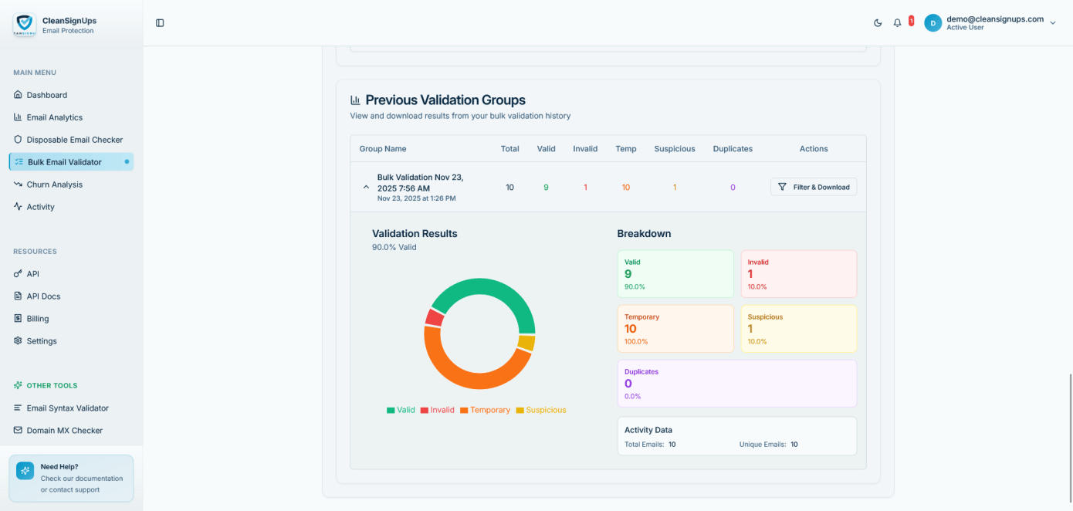The width and height of the screenshot is (1073, 511).
Task: Click the Activity pulse icon
Action: click(x=19, y=207)
